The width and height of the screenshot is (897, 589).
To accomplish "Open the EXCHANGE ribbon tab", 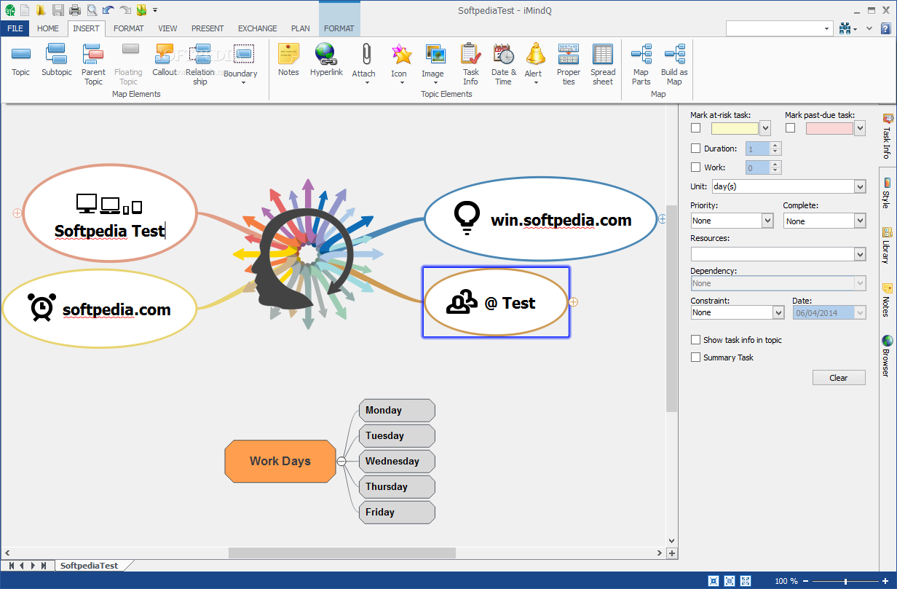I will click(x=258, y=28).
